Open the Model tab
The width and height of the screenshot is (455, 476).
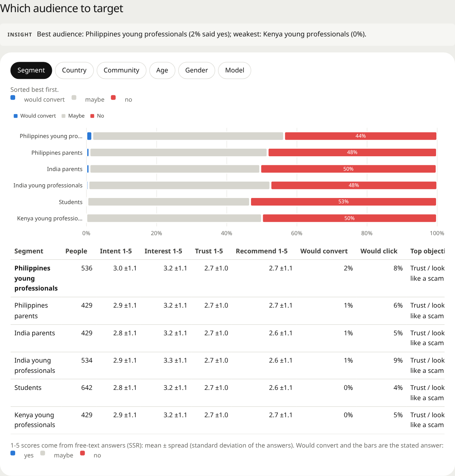[235, 70]
